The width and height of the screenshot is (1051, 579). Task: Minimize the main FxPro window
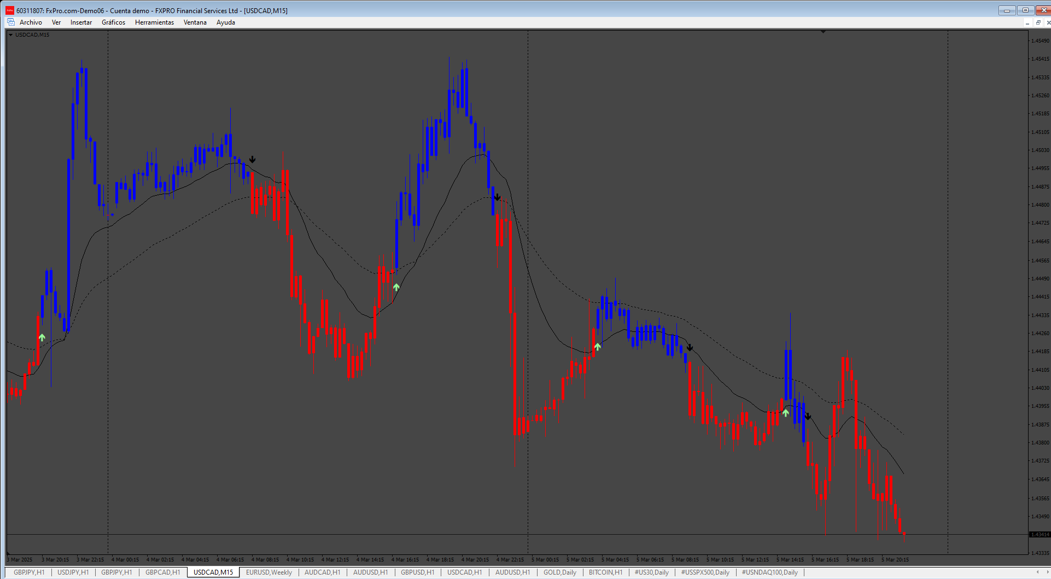pos(1007,10)
